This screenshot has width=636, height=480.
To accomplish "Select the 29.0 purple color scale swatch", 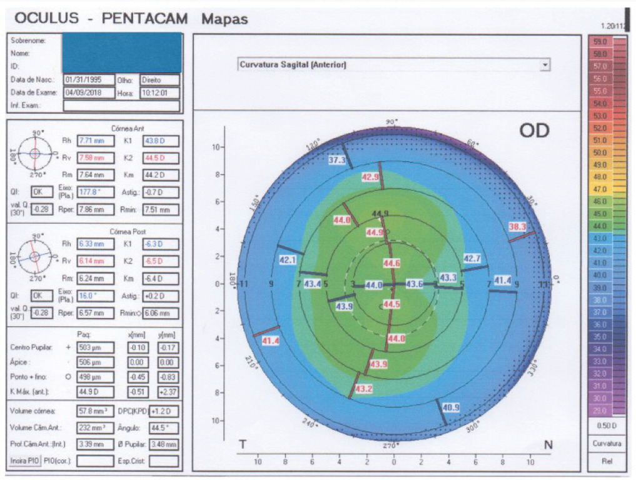I will [x=600, y=409].
